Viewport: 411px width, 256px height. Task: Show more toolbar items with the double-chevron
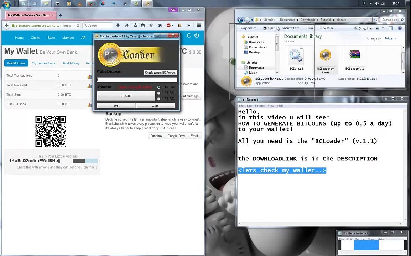[x=188, y=25]
